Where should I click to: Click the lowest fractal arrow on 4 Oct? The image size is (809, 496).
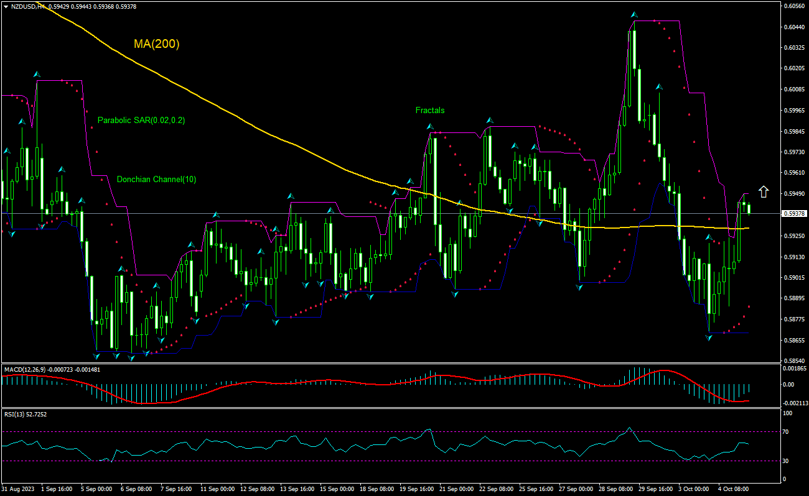708,338
